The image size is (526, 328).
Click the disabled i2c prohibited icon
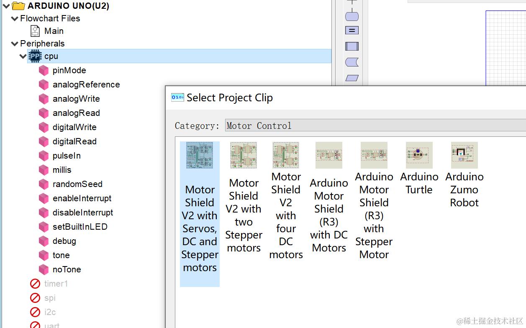(35, 313)
